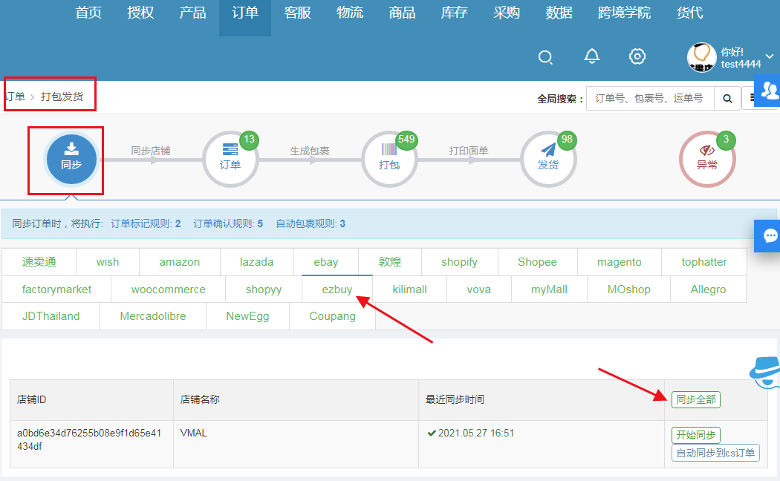Viewport: 780px width, 481px height.
Task: Switch to the amazon platform tab
Action: tap(179, 262)
